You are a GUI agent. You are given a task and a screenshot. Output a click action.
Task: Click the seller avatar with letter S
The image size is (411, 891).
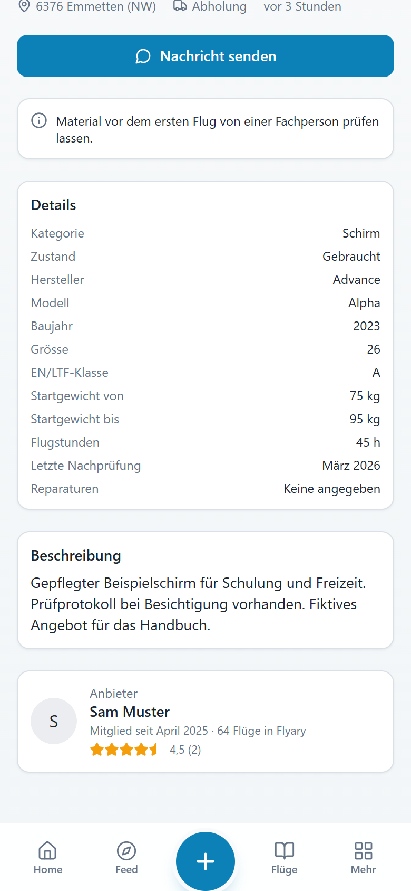(54, 721)
